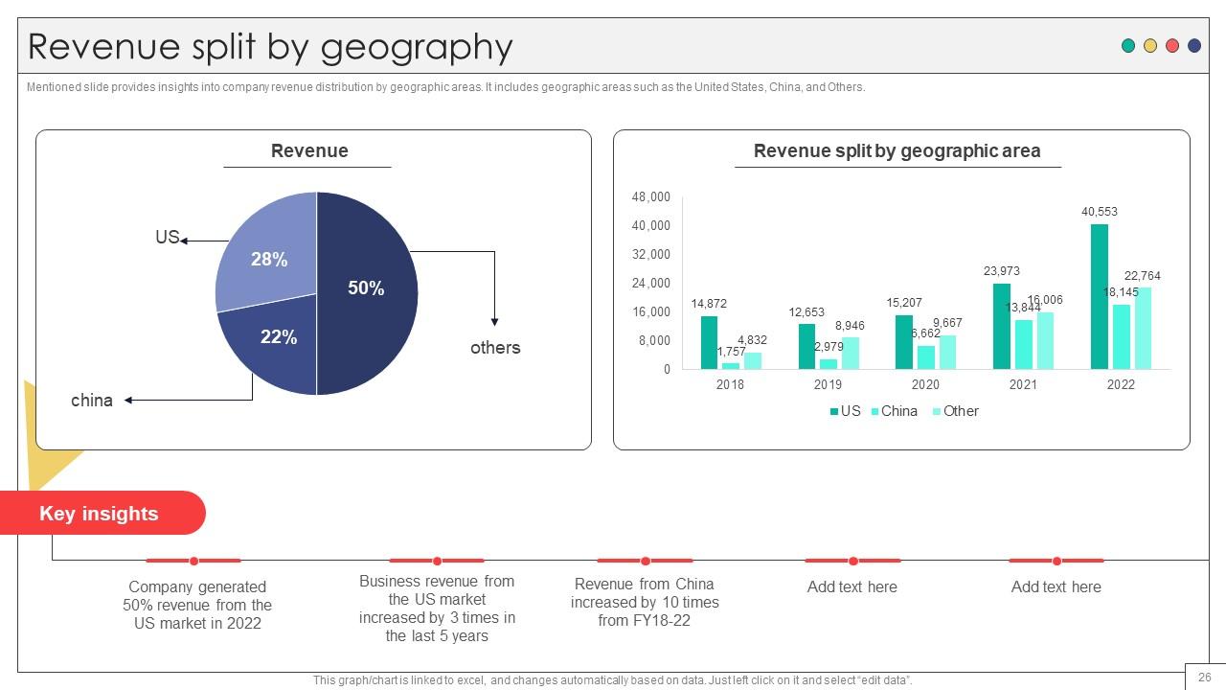Click the yellow dot in header

[1150, 45]
